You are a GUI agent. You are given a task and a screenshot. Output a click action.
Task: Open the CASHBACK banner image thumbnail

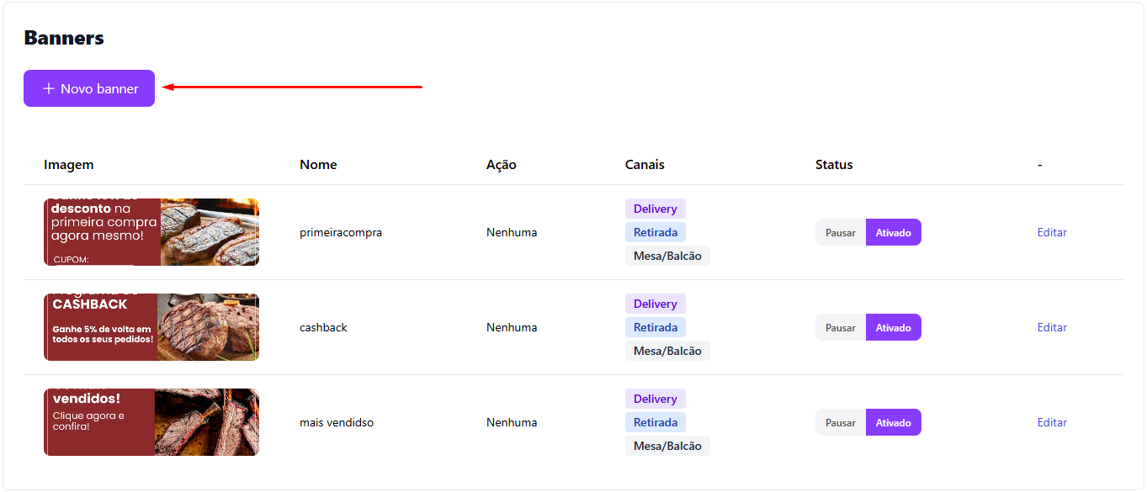click(x=151, y=327)
